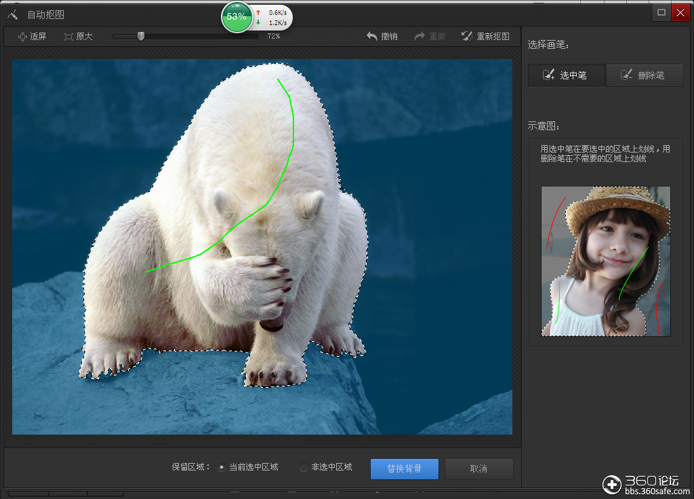The height and width of the screenshot is (499, 694).
Task: Select the 选中笔 selection pen
Action: pos(567,75)
